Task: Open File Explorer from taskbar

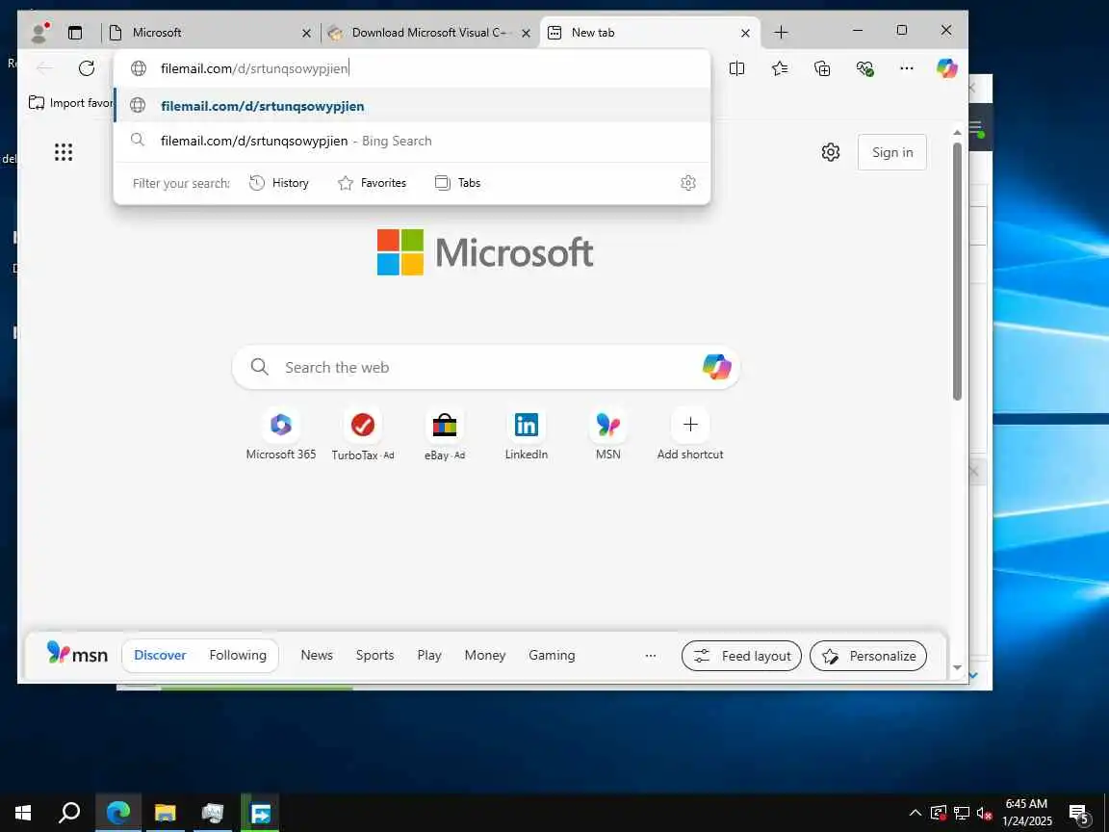Action: click(165, 813)
